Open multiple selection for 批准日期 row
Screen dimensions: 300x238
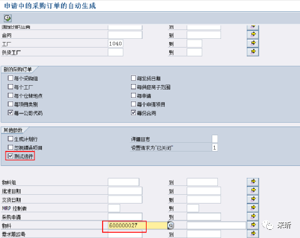253,190
